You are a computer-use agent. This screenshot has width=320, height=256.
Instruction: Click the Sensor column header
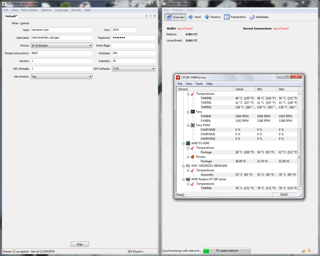tap(205, 89)
